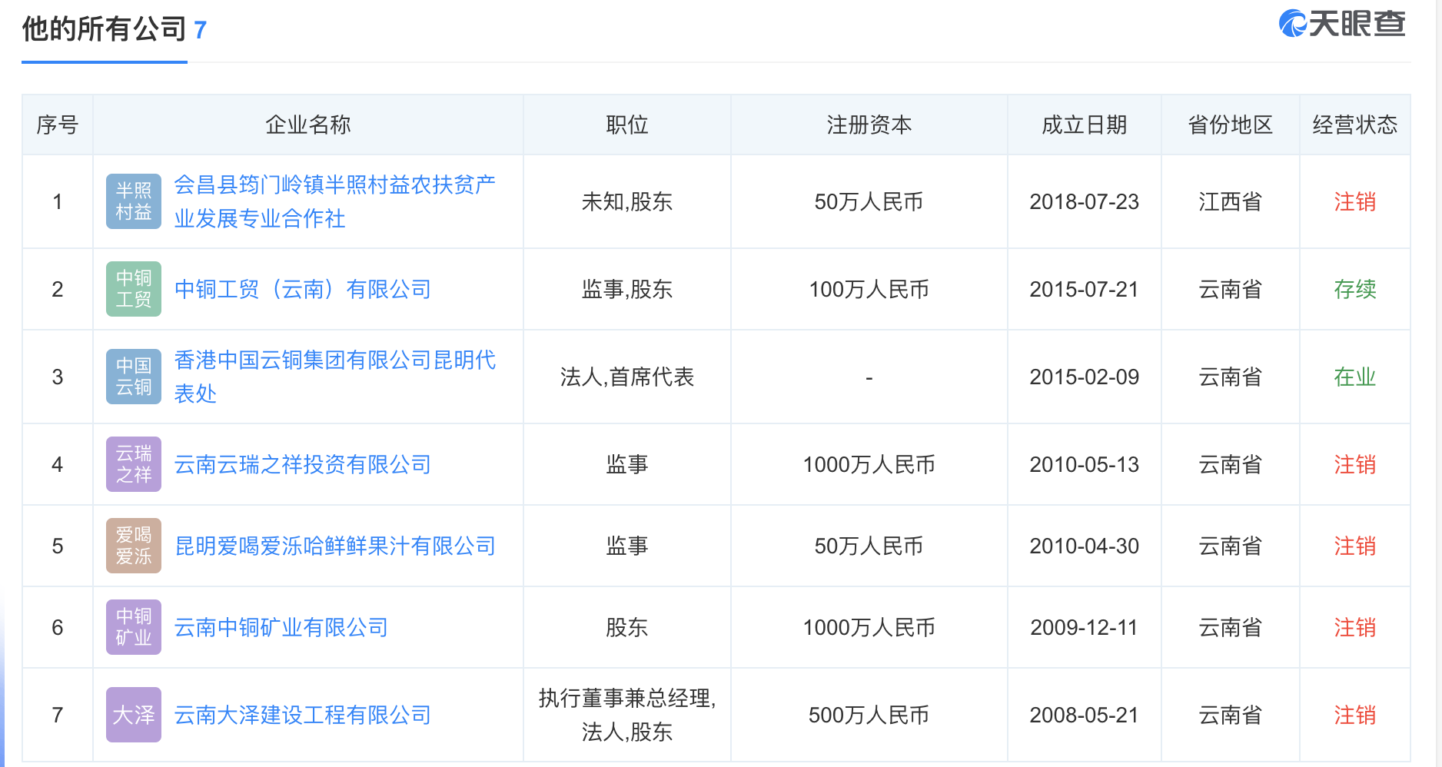Open 云南中铜矿业有限公司 link

click(x=281, y=627)
